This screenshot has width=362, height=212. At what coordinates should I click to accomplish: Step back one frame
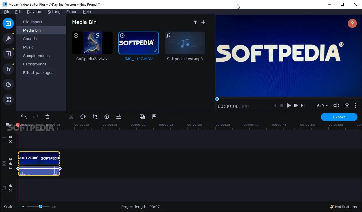tap(281, 105)
